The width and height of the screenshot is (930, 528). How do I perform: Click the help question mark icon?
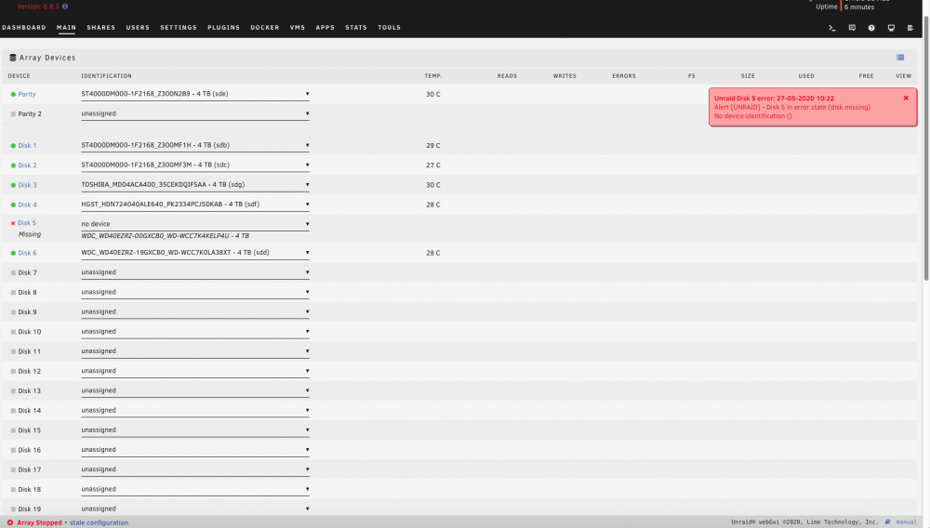pyautogui.click(x=871, y=28)
